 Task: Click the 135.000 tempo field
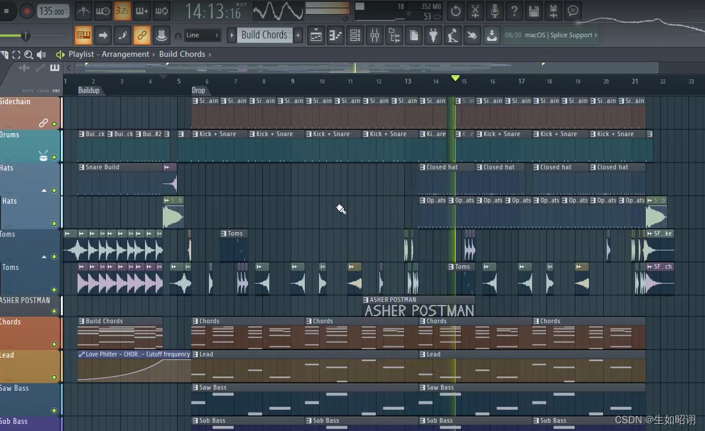click(53, 11)
